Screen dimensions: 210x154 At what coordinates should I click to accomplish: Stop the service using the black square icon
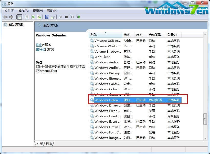point(67,17)
